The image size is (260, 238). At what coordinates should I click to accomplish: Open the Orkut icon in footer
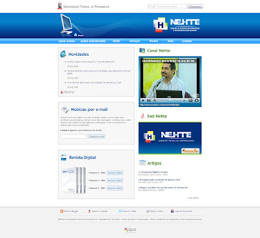(x=148, y=211)
